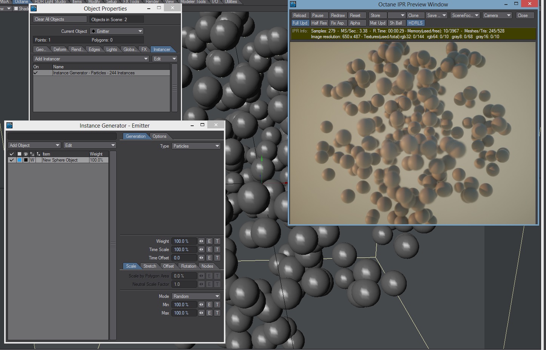This screenshot has width=546, height=350.
Task: Click the Clear All Objects button
Action: (x=60, y=19)
